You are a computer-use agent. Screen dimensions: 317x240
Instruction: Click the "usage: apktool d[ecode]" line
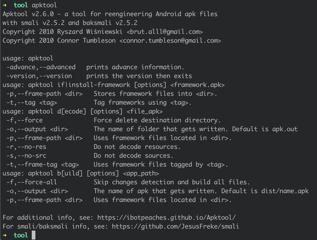point(83,111)
